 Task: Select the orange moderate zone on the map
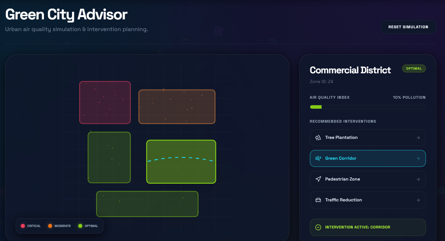[x=177, y=107]
